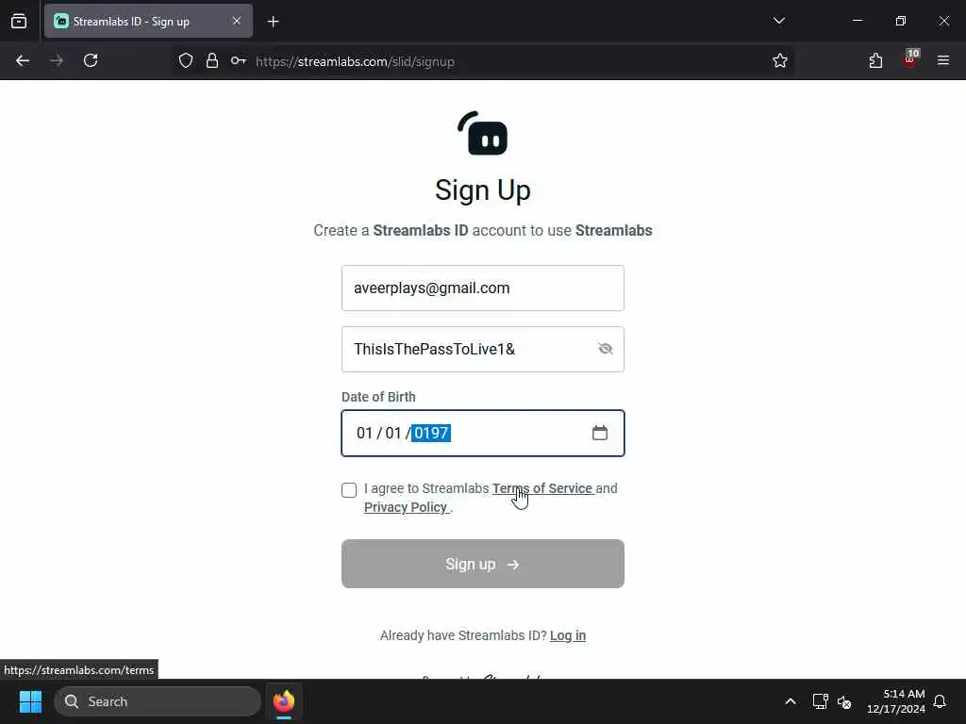Bookmark this page with the star icon
Image resolution: width=966 pixels, height=724 pixels.
tap(780, 60)
